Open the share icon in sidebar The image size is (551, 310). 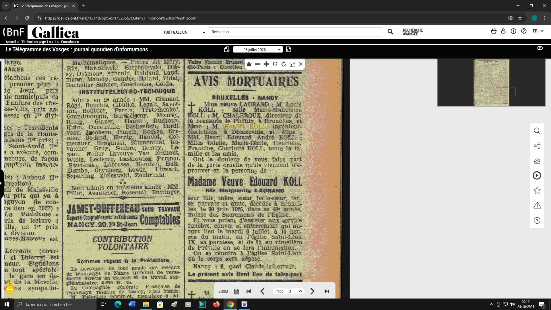pos(537,146)
